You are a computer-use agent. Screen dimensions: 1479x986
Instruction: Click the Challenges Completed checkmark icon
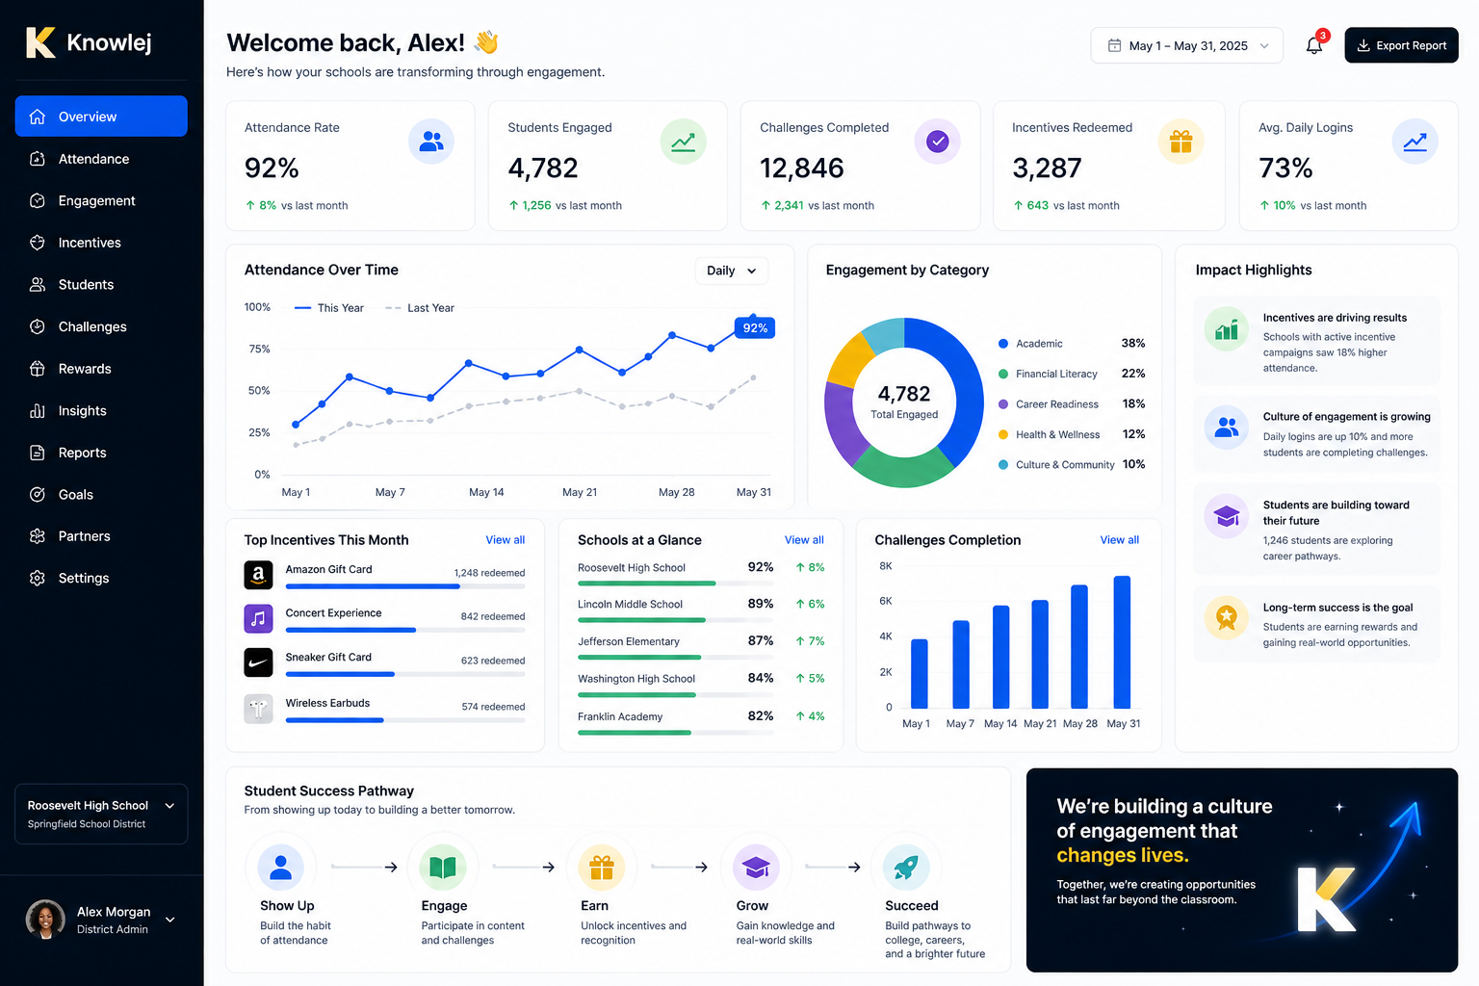pos(937,142)
